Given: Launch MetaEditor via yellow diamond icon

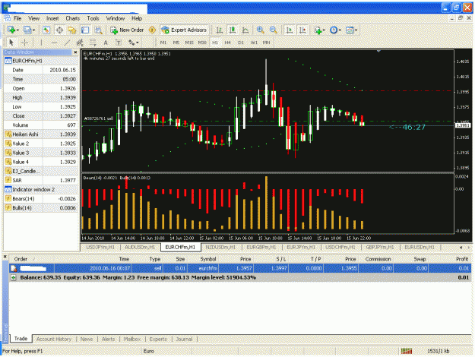Looking at the screenshot, I should [x=152, y=30].
